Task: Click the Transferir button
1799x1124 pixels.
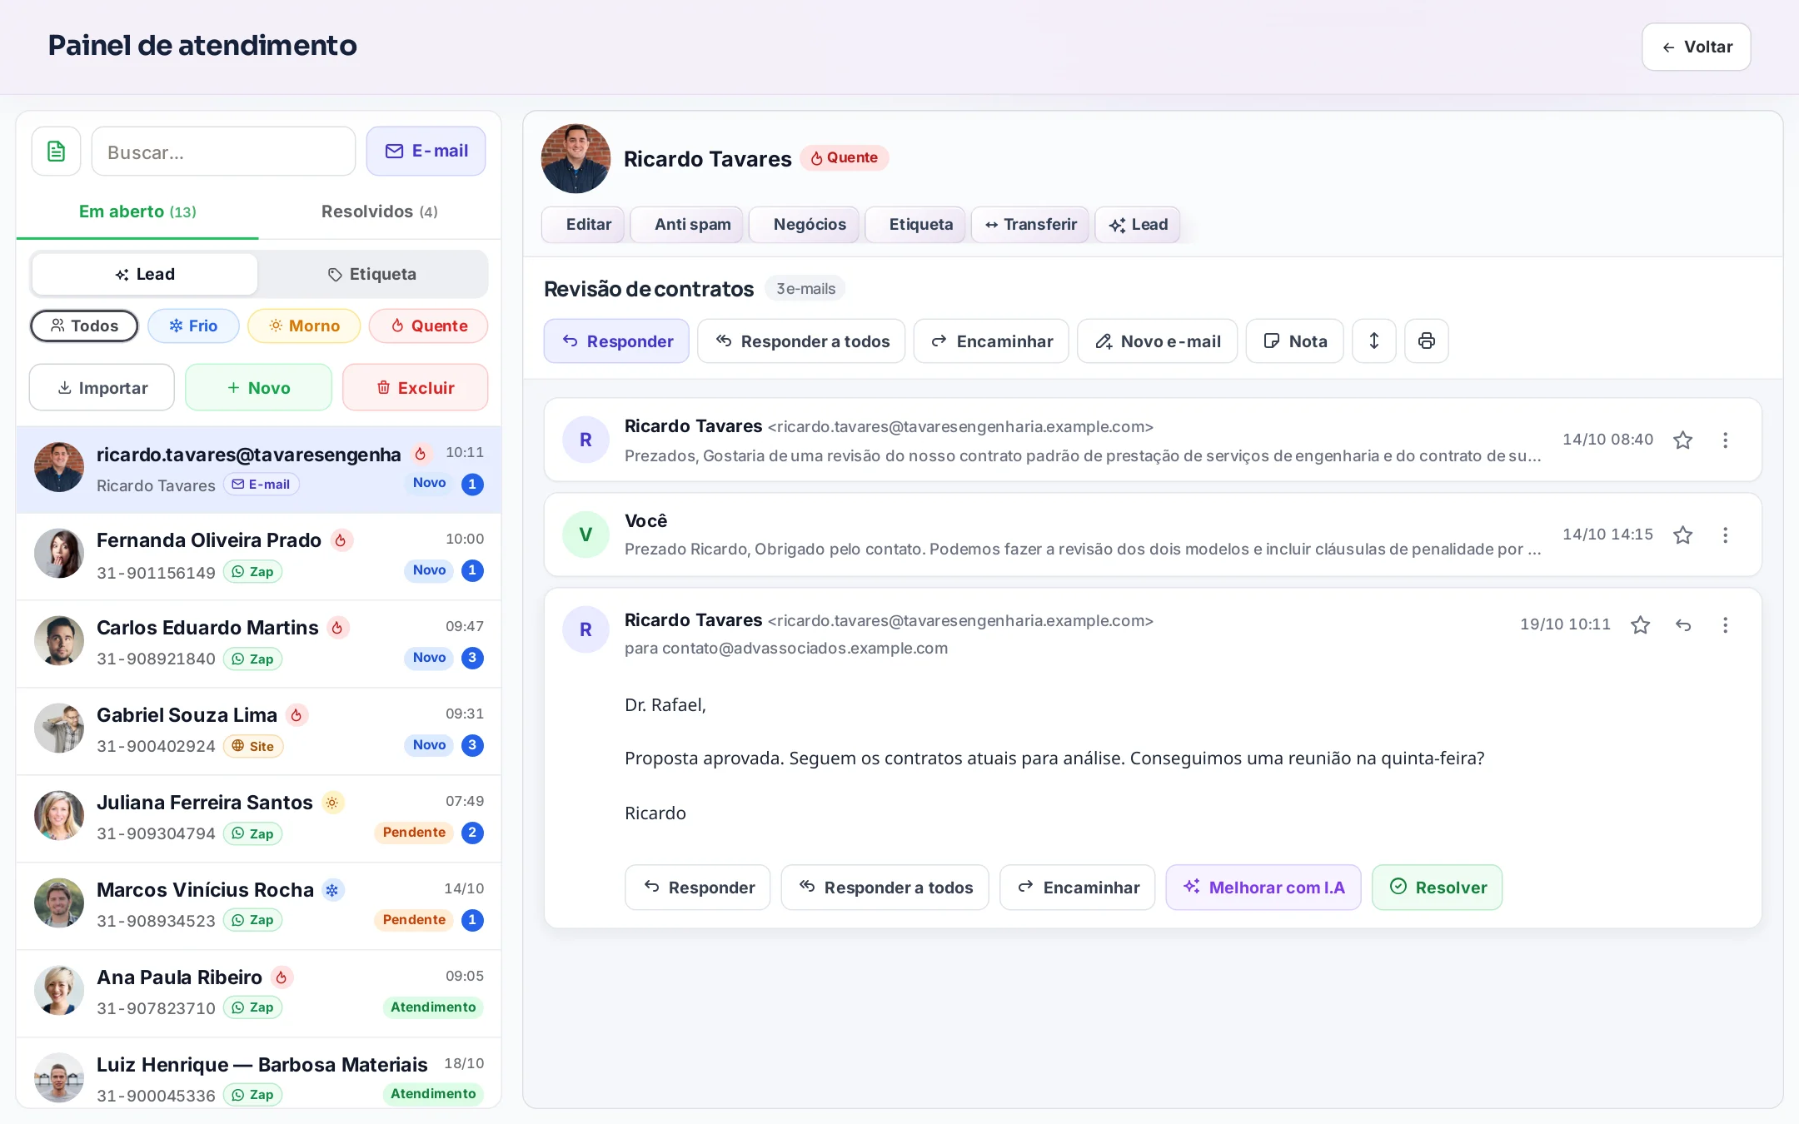Action: tap(1030, 225)
